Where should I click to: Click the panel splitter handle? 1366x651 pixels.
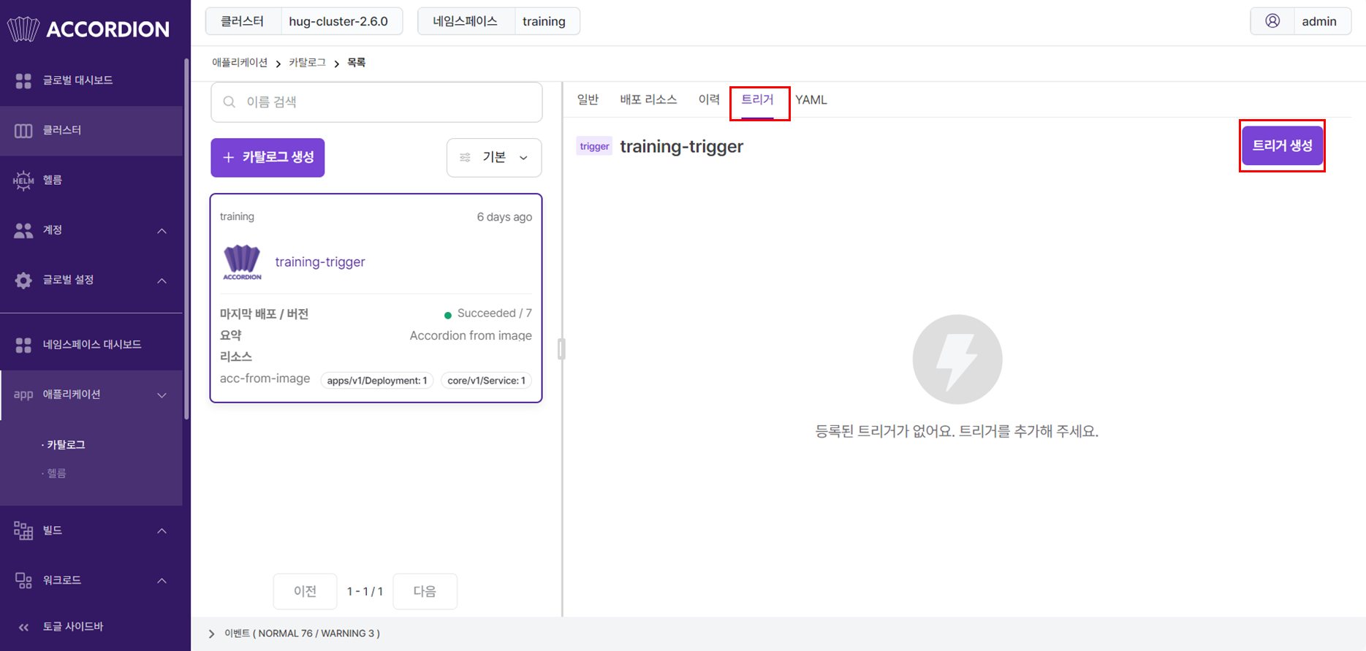coord(561,349)
